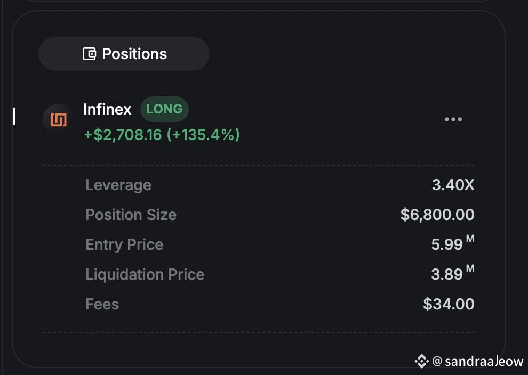
Task: Click the Fees label
Action: point(102,304)
